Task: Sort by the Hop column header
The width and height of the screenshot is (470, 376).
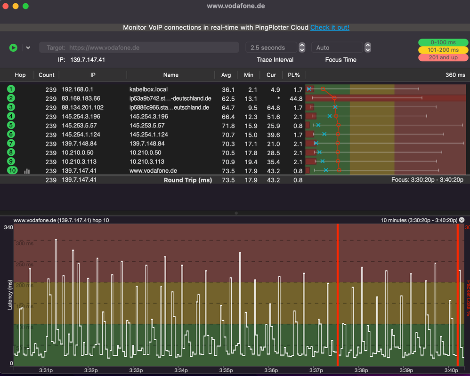Action: 20,75
